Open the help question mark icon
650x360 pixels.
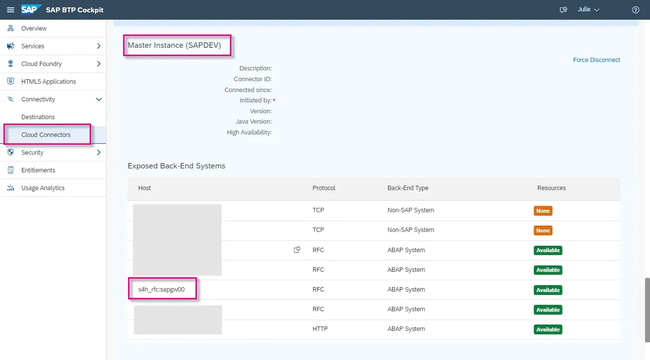point(636,10)
